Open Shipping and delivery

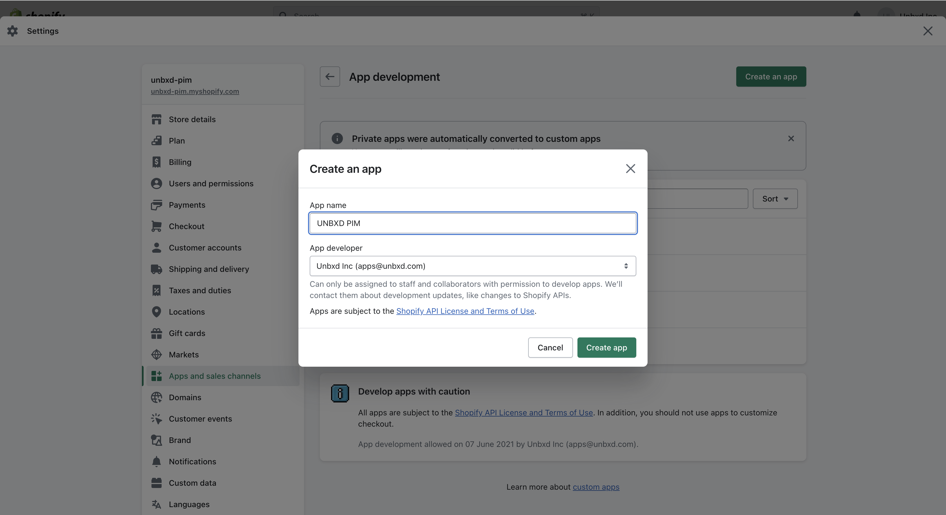[x=222, y=269]
